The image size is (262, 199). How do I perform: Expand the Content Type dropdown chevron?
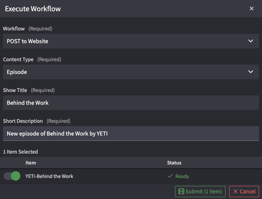tap(251, 72)
